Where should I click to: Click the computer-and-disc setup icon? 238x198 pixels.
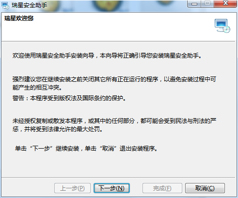click(x=222, y=26)
